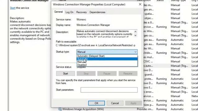Screen dimensions: 198x111
Task: Click the Start service button
Action: pyautogui.click(x=65, y=73)
